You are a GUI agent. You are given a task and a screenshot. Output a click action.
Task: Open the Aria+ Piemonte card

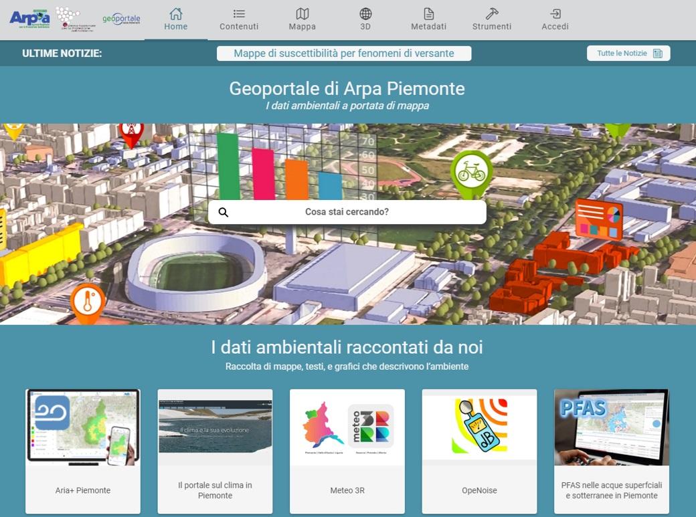tap(83, 451)
